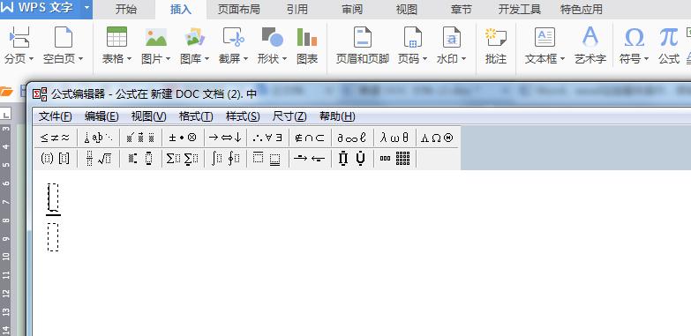
Task: Switch to 审阅 ribbon tab
Action: click(x=352, y=9)
